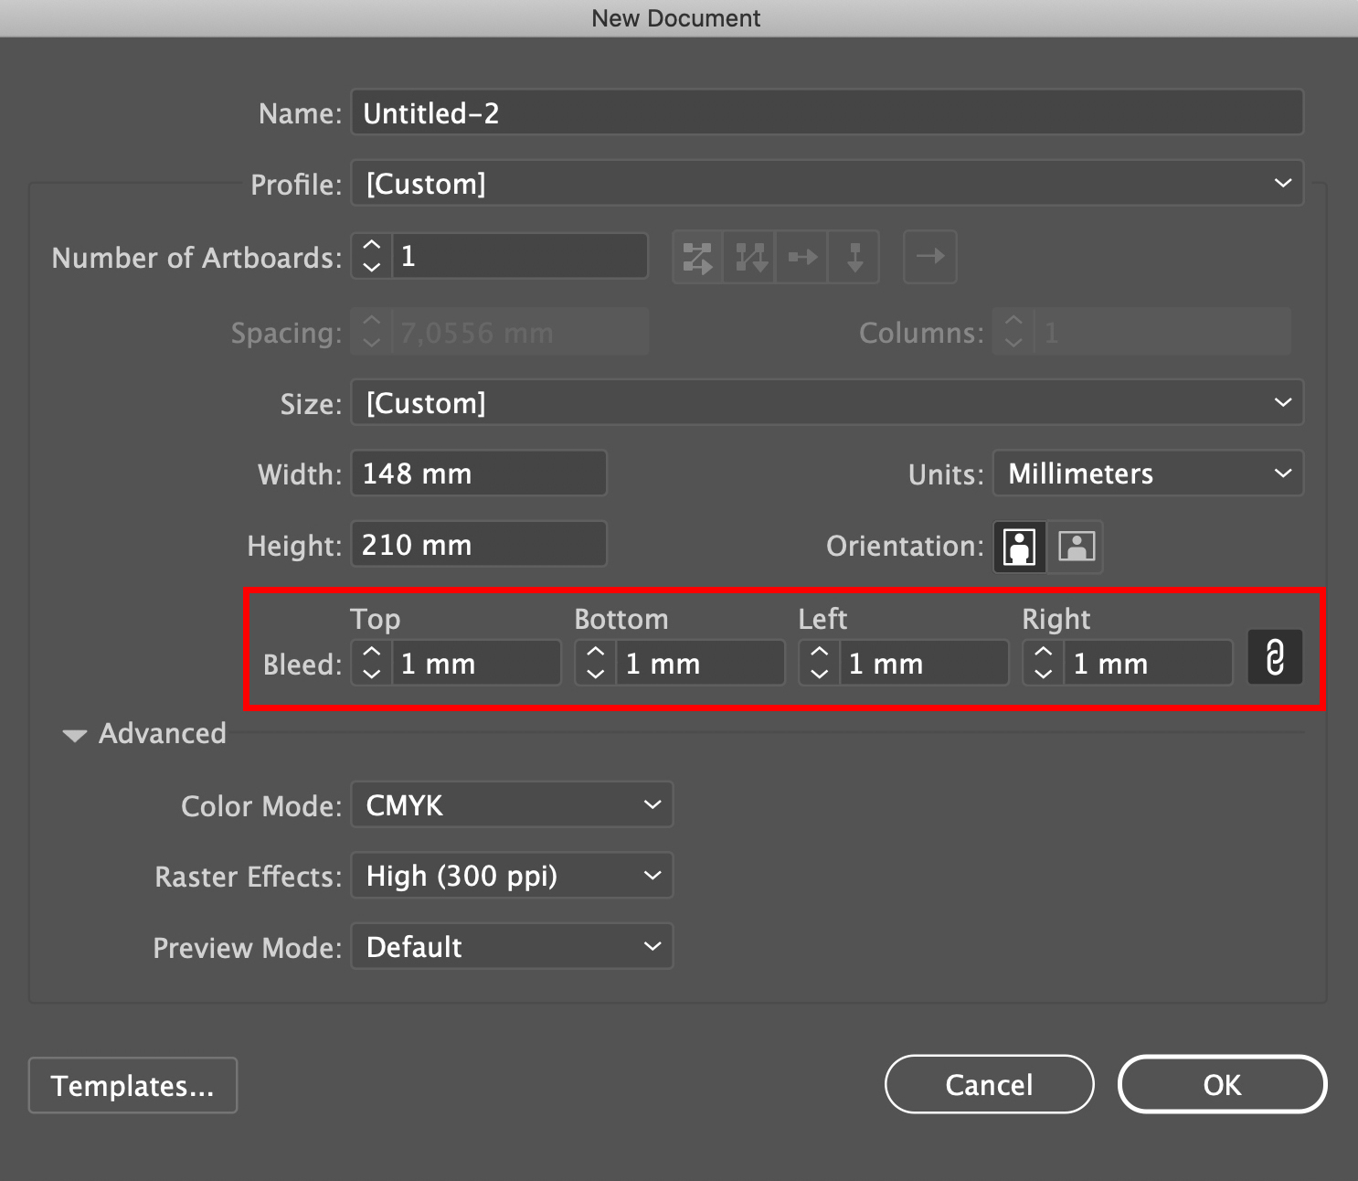The height and width of the screenshot is (1181, 1358).
Task: Collapse the Advanced section
Action: (x=75, y=734)
